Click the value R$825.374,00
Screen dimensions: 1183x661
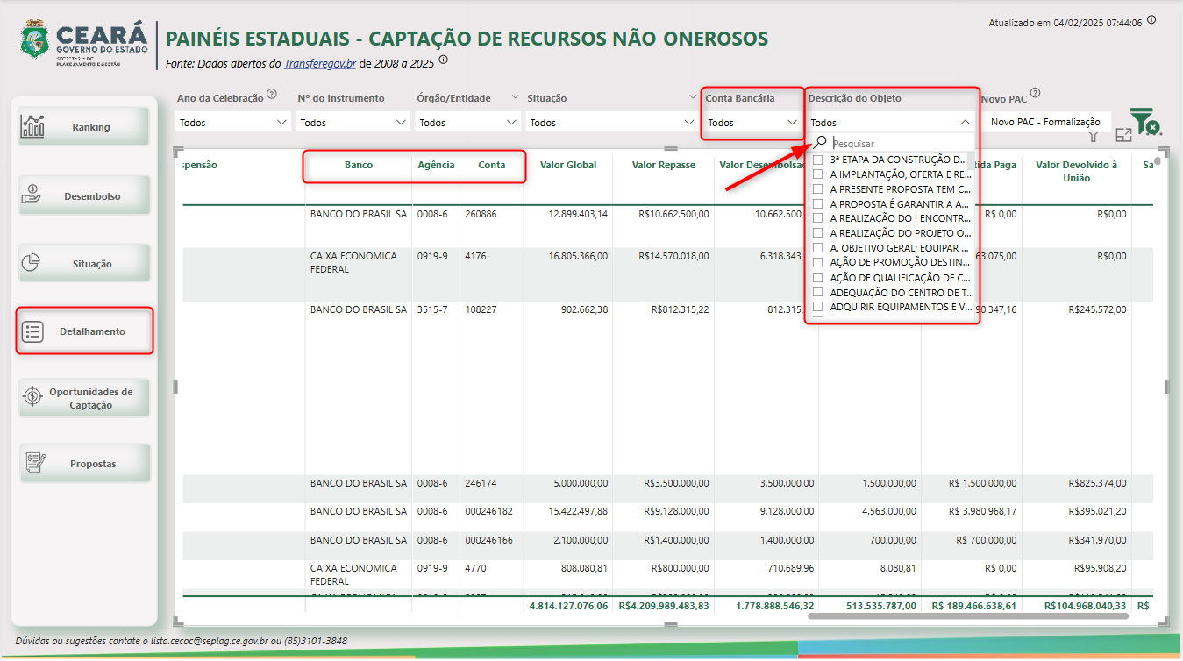(1098, 483)
